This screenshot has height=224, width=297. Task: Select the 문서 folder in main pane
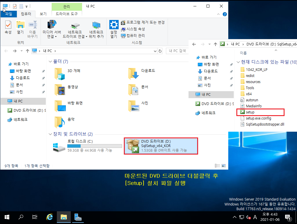(138, 90)
